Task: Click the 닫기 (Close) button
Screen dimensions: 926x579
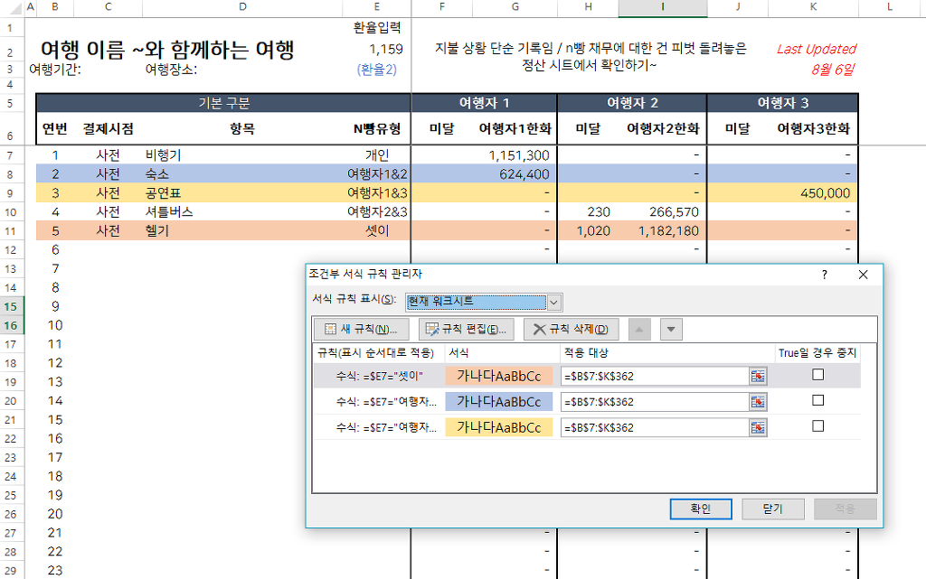Action: point(772,509)
